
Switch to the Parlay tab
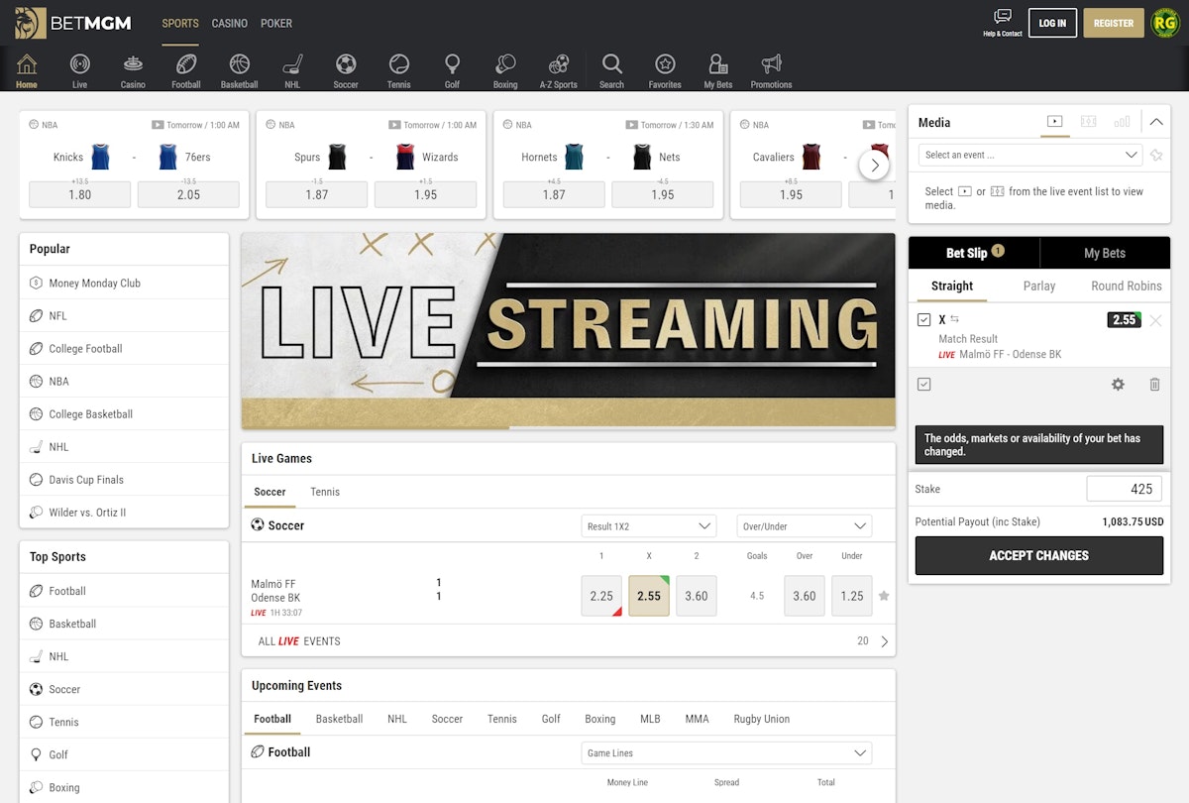(1039, 286)
